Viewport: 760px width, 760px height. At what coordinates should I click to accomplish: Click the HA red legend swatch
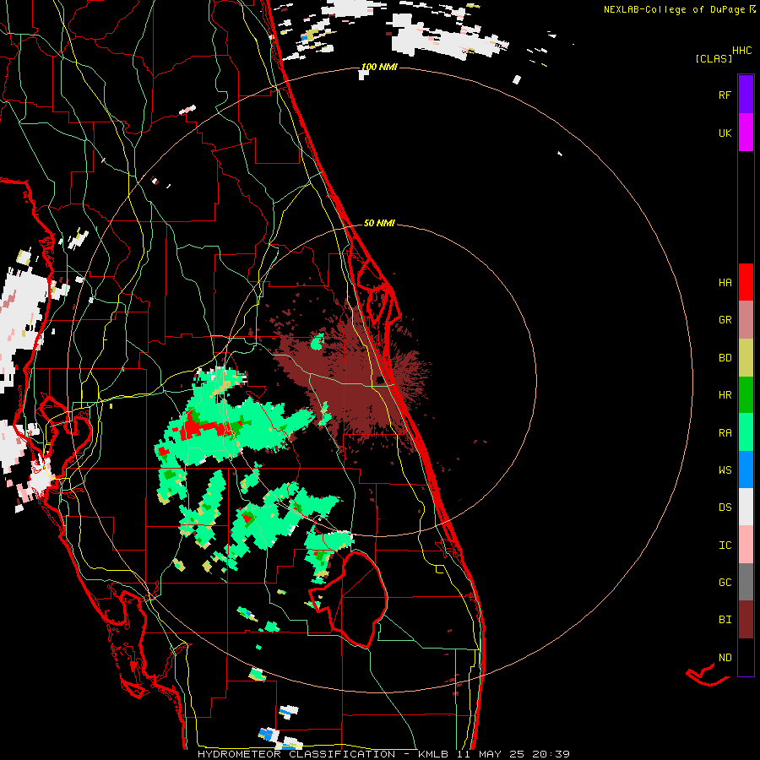coord(746,282)
